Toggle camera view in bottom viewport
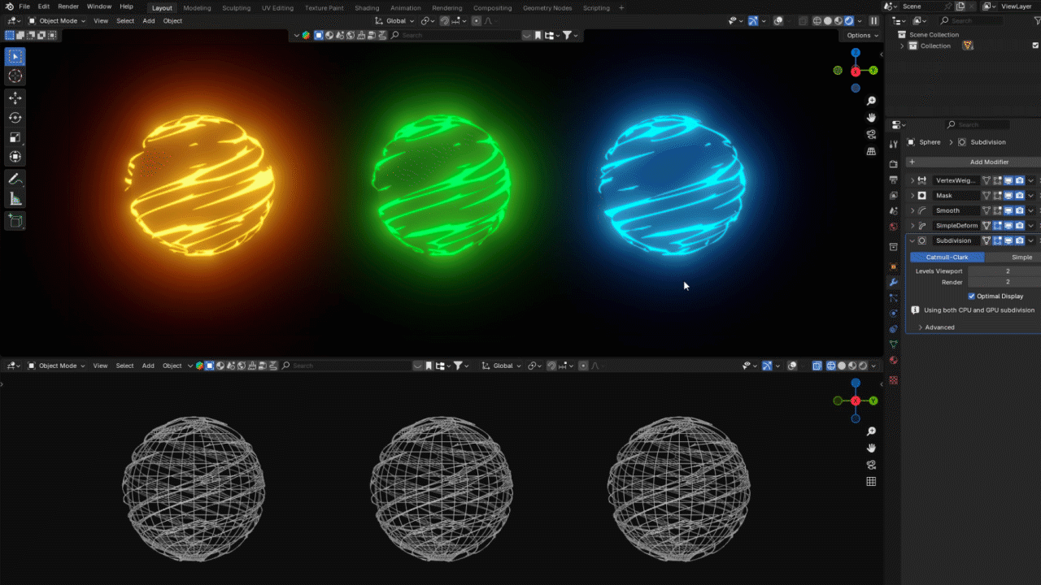 click(x=872, y=465)
